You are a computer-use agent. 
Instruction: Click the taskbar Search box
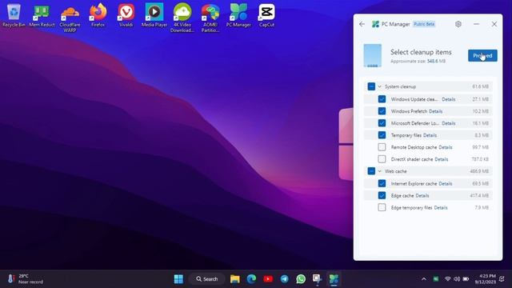pyautogui.click(x=207, y=279)
